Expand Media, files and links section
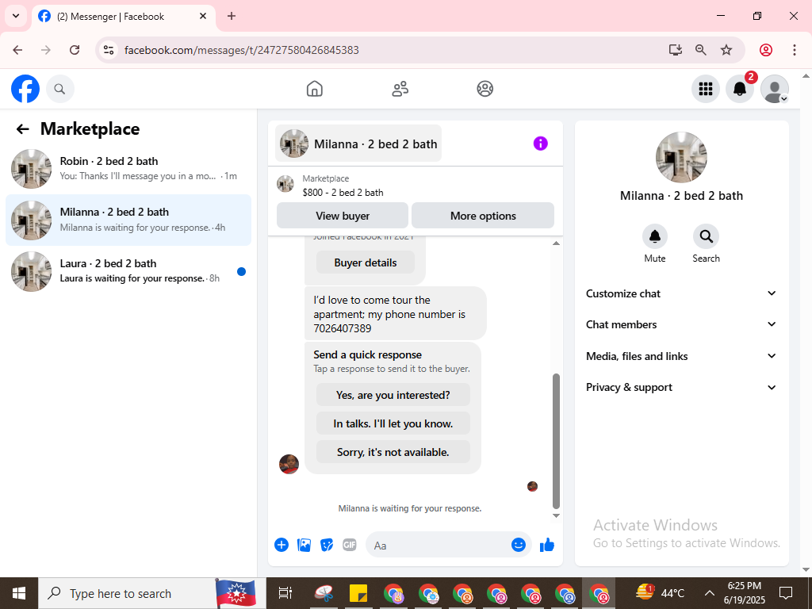 pyautogui.click(x=681, y=356)
